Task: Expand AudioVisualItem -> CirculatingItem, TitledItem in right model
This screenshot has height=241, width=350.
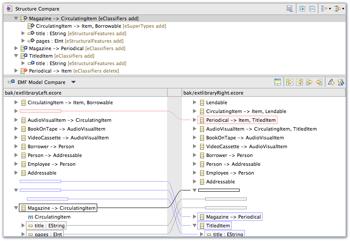Action: 194,129
